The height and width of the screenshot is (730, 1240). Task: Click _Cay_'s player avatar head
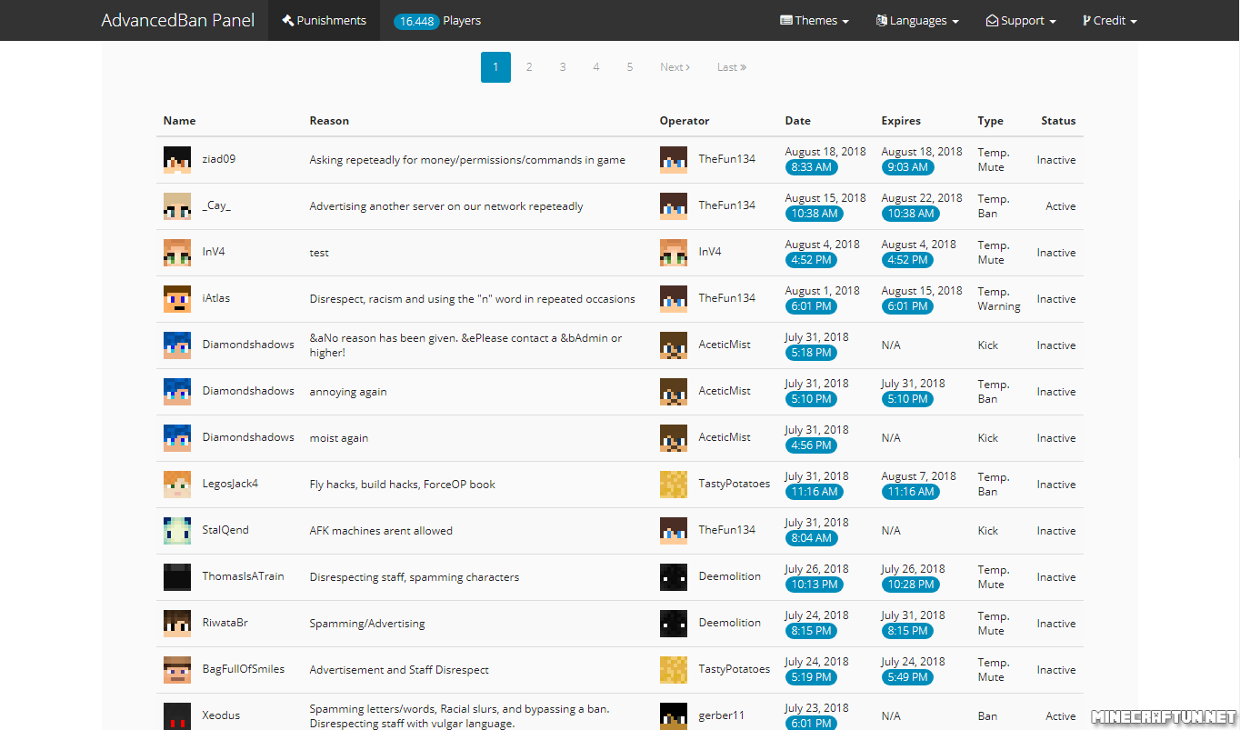pos(177,206)
